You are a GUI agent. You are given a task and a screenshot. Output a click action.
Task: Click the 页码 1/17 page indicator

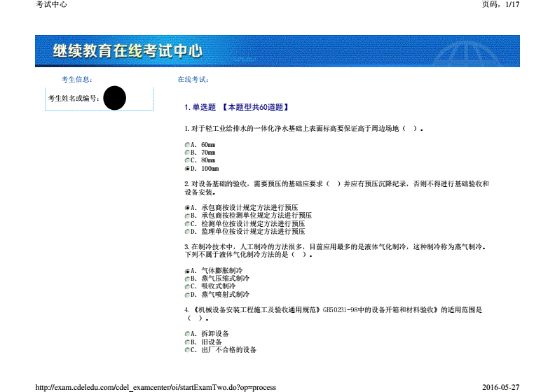(x=500, y=4)
